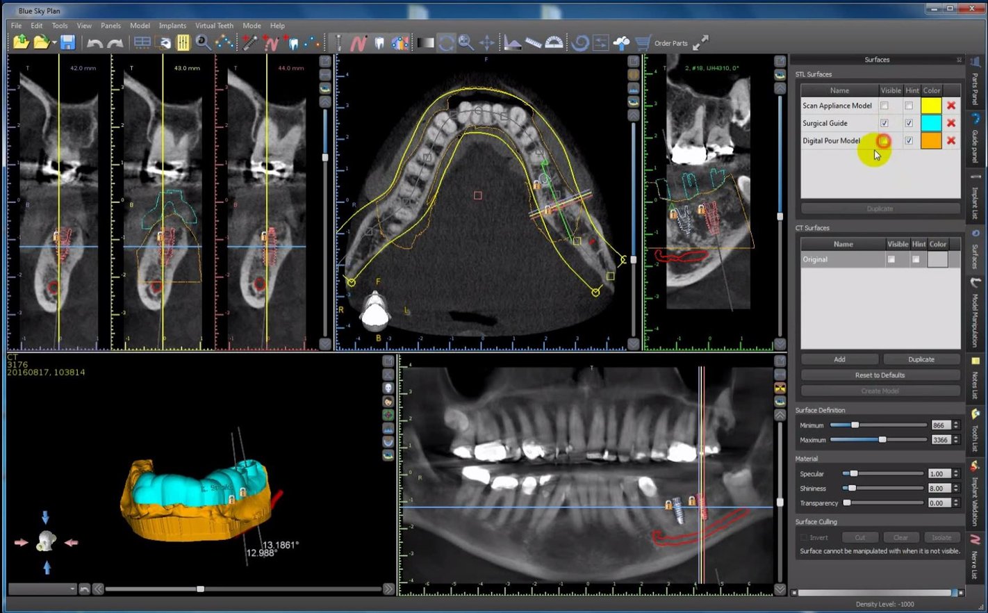Change the yellow color swatch for Scan Appliance Model
The image size is (988, 613).
[x=930, y=105]
